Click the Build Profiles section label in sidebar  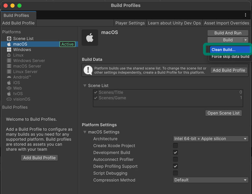coord(15,107)
